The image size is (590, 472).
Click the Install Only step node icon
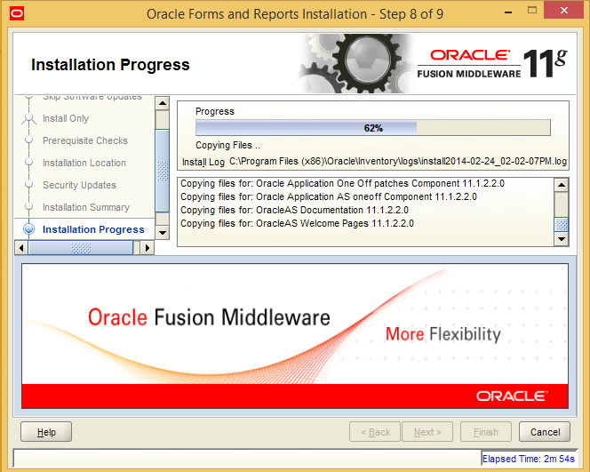[29, 118]
